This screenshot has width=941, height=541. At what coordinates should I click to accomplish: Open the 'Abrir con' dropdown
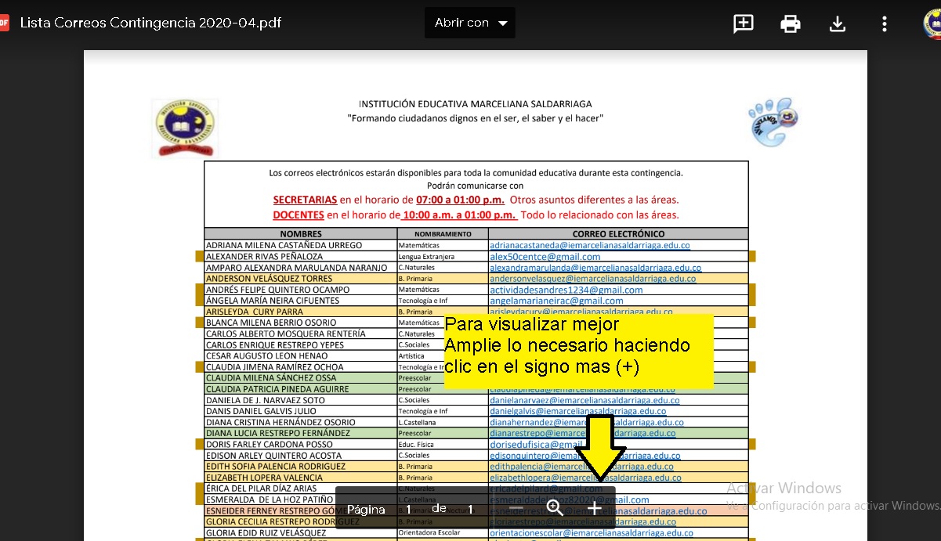tap(470, 23)
